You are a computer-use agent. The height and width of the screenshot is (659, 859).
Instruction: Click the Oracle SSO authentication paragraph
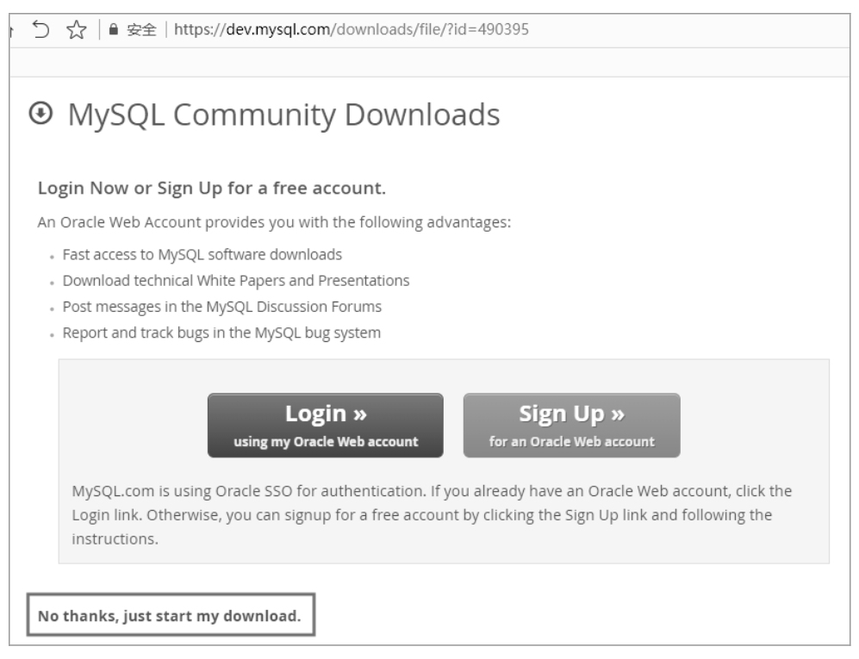(x=431, y=515)
